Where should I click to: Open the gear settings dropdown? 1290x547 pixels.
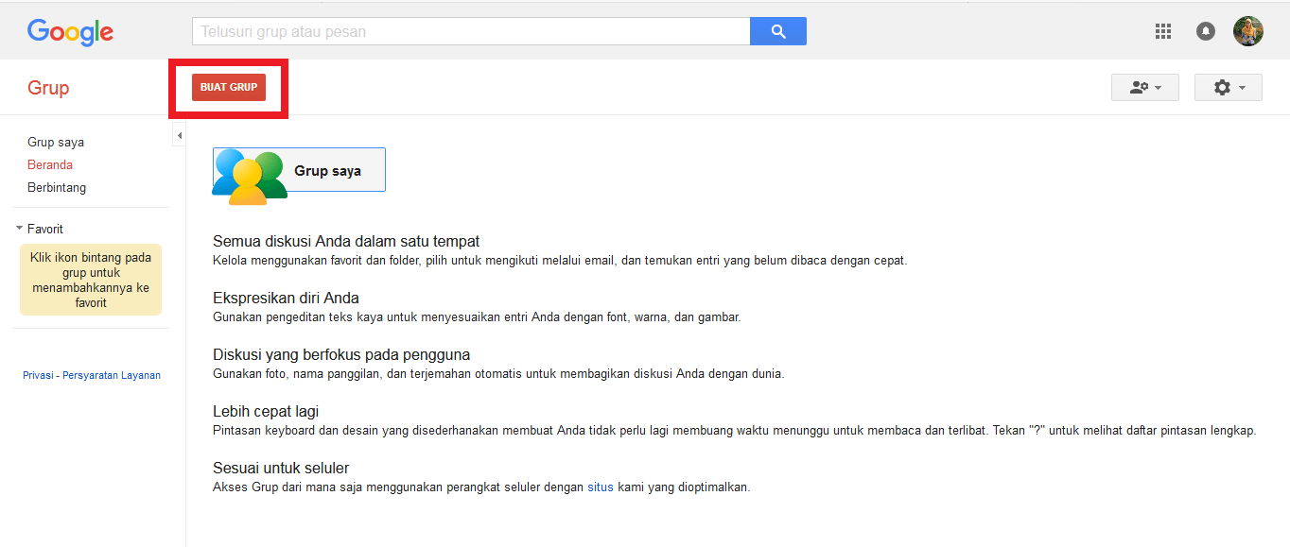pyautogui.click(x=1229, y=87)
